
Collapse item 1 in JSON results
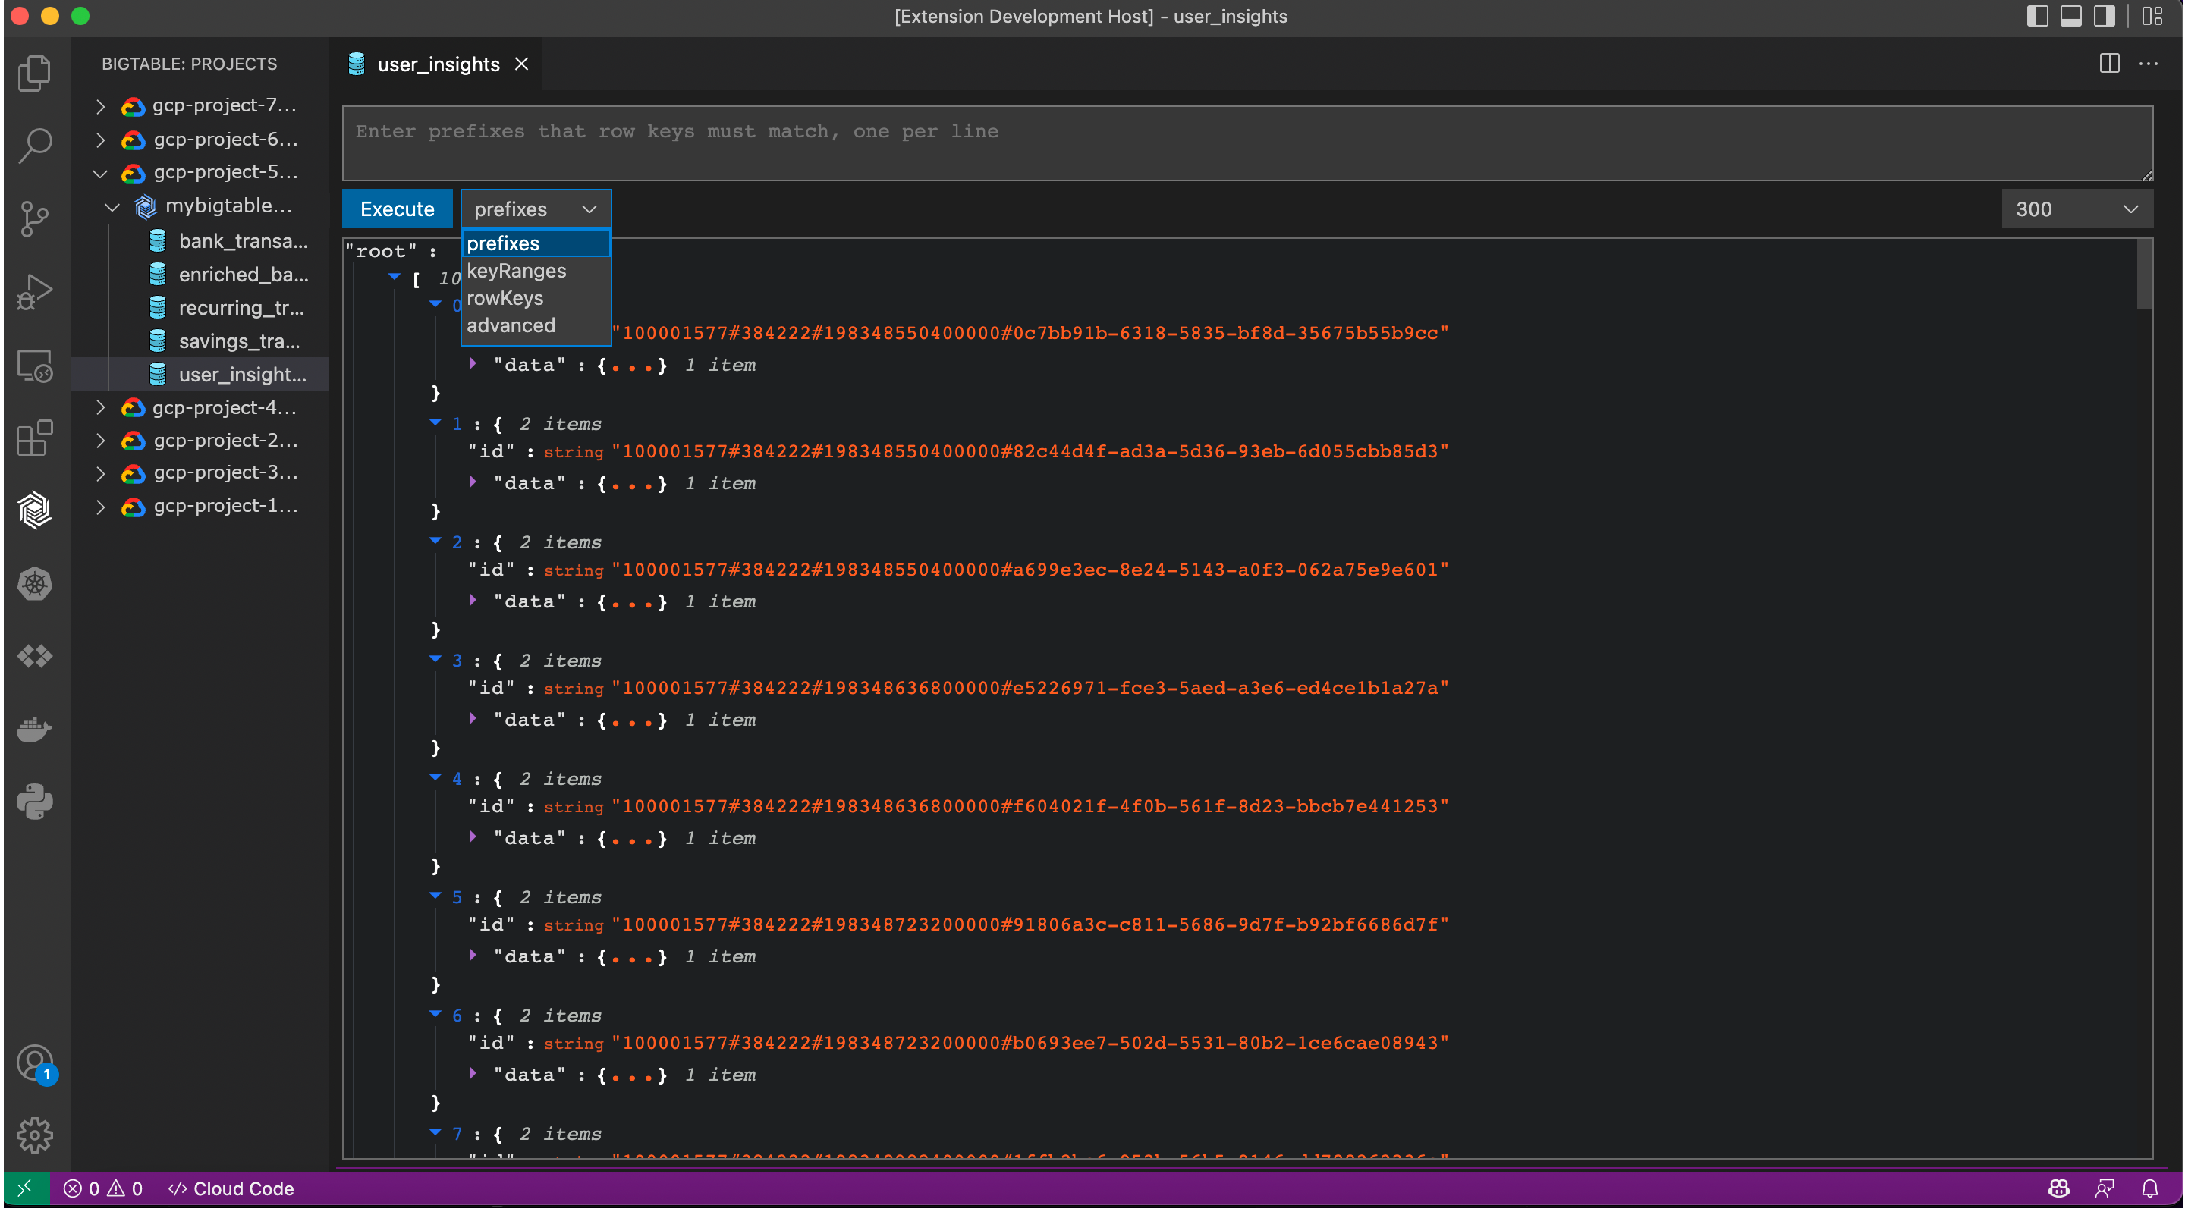(435, 422)
